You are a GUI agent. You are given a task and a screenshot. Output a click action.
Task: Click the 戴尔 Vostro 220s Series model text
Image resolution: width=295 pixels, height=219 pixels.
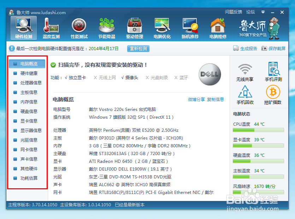[x=122, y=109]
